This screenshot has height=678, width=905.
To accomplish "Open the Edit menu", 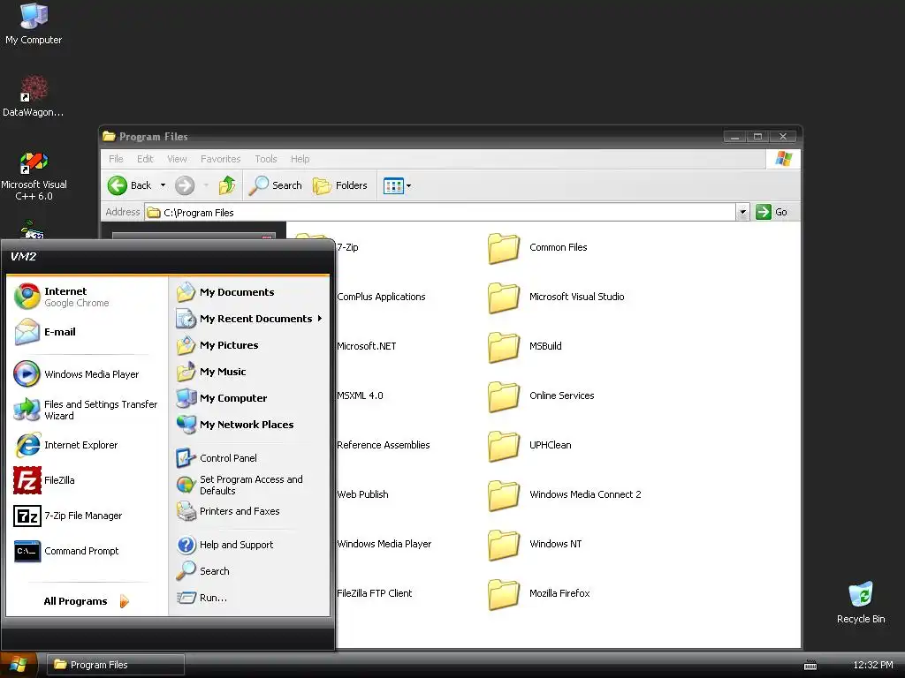I will click(x=145, y=159).
